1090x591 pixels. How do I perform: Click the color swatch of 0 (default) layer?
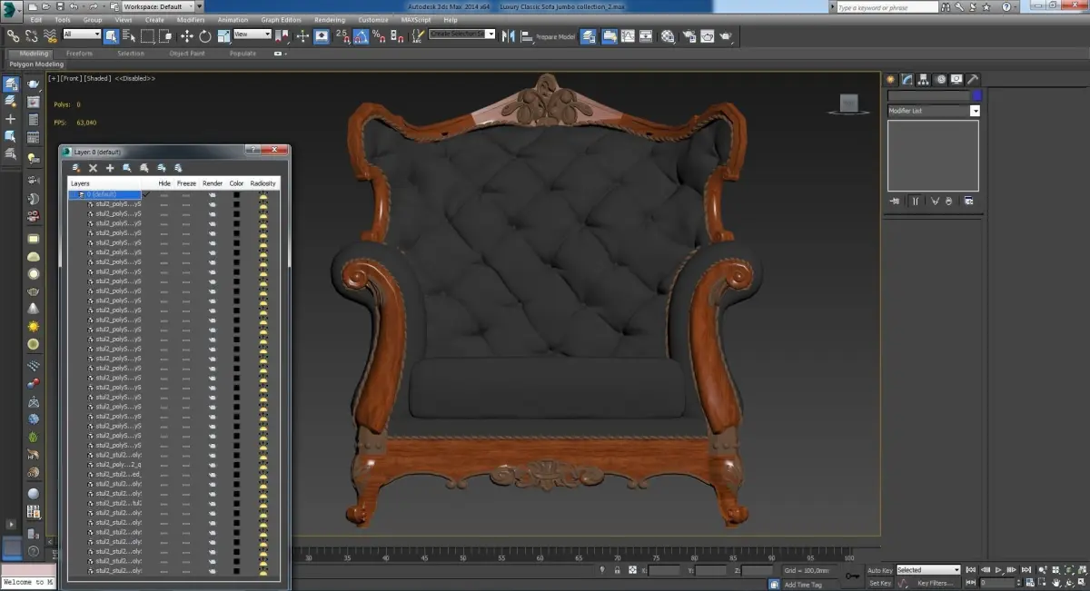[x=236, y=194]
